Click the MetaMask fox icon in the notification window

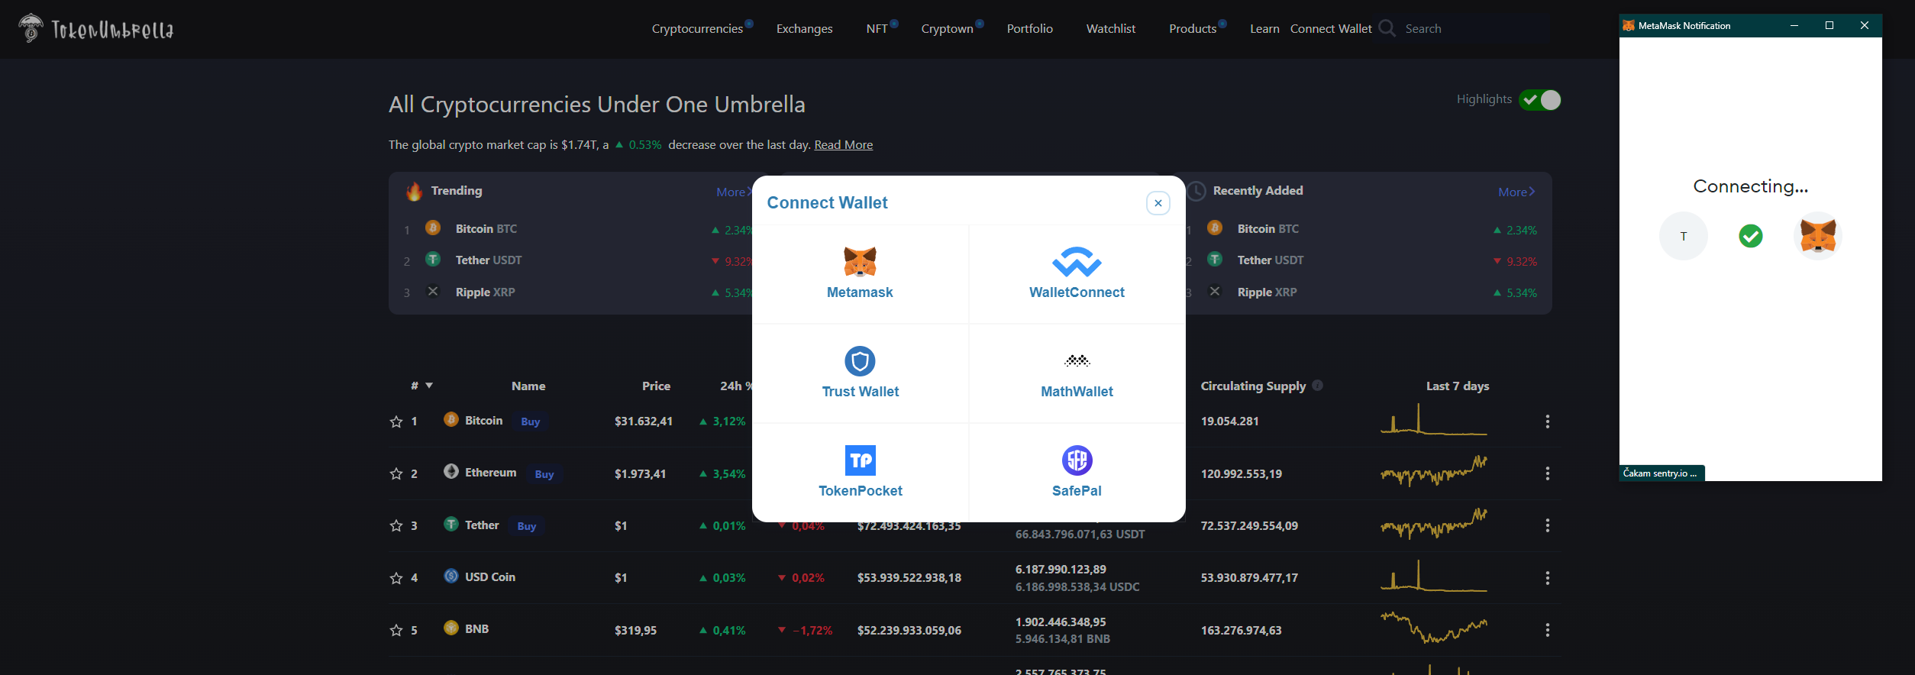click(1817, 236)
